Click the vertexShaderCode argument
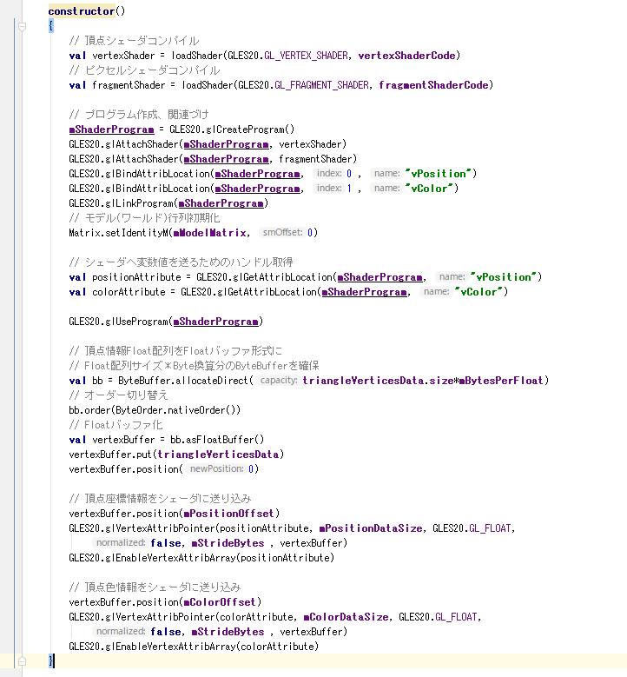Image resolution: width=627 pixels, height=677 pixels. 406,56
